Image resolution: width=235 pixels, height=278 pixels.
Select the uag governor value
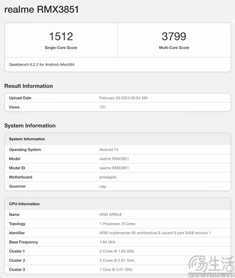[x=102, y=187]
